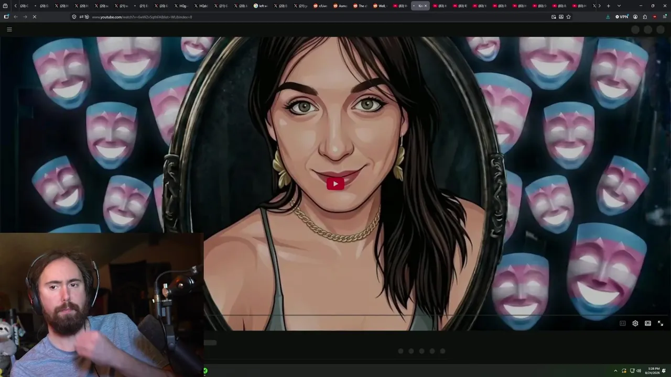The image size is (671, 377).
Task: Open a new browser tab
Action: pos(608,6)
